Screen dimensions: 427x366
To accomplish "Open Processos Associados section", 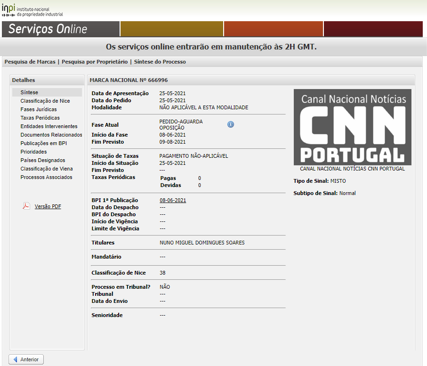I will (x=46, y=177).
